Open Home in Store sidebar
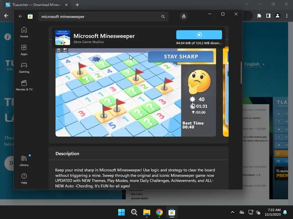 (x=24, y=33)
